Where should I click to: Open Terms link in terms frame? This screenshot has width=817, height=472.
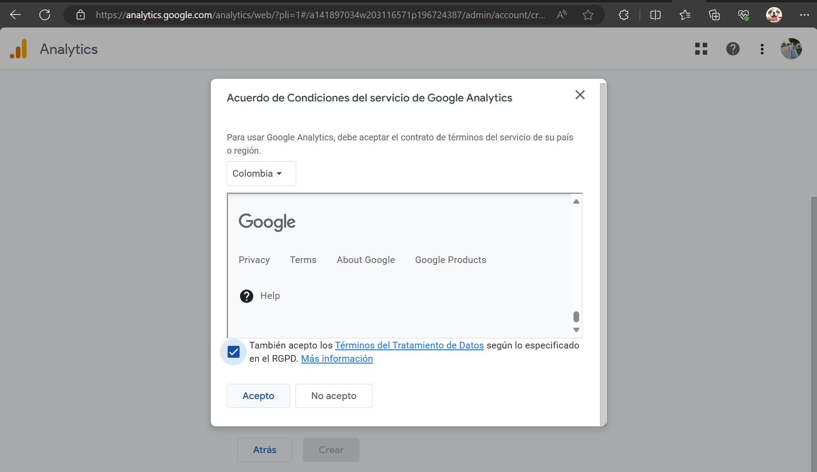click(303, 260)
